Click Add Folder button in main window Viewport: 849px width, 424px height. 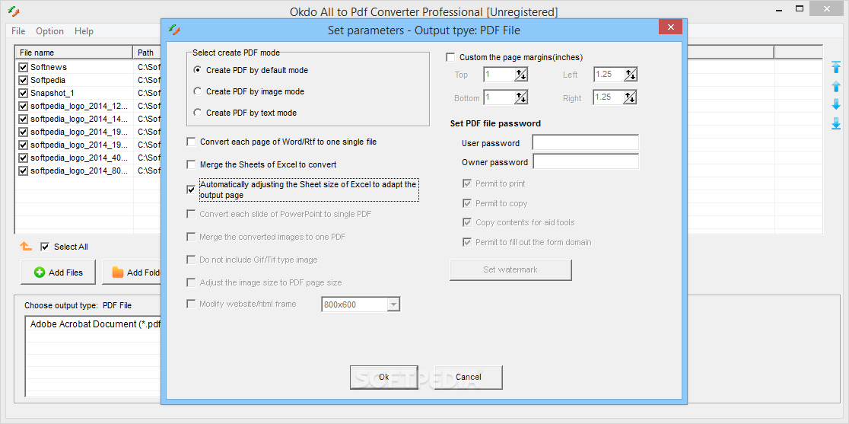[132, 273]
